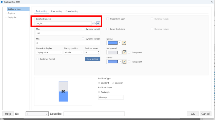Expand Normal color dropdown arrow
This screenshot has width=215, height=120.
click(120, 43)
